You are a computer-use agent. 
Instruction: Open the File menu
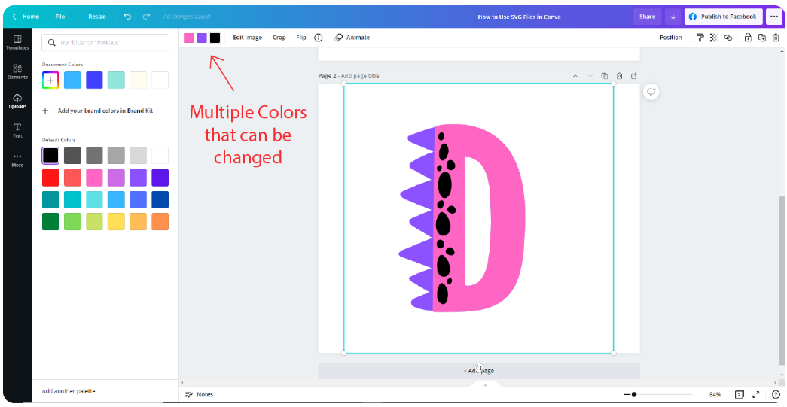pos(60,17)
